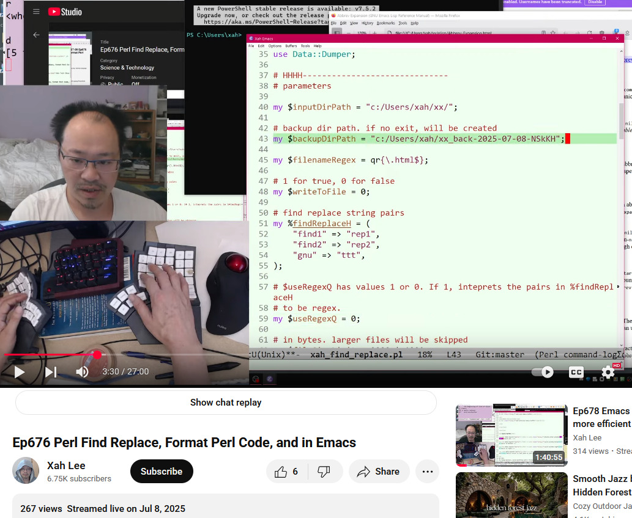
Task: Click the red progress bar scrubber handle
Action: pos(97,354)
